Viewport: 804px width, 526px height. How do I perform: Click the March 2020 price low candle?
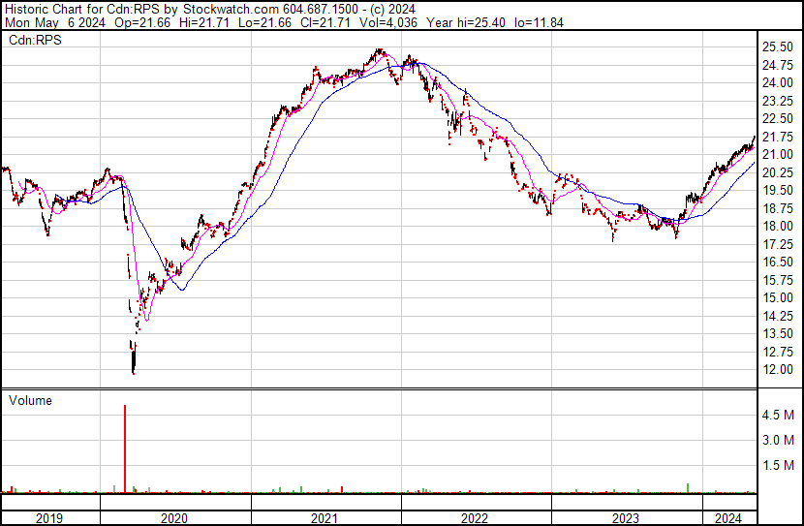click(x=134, y=361)
